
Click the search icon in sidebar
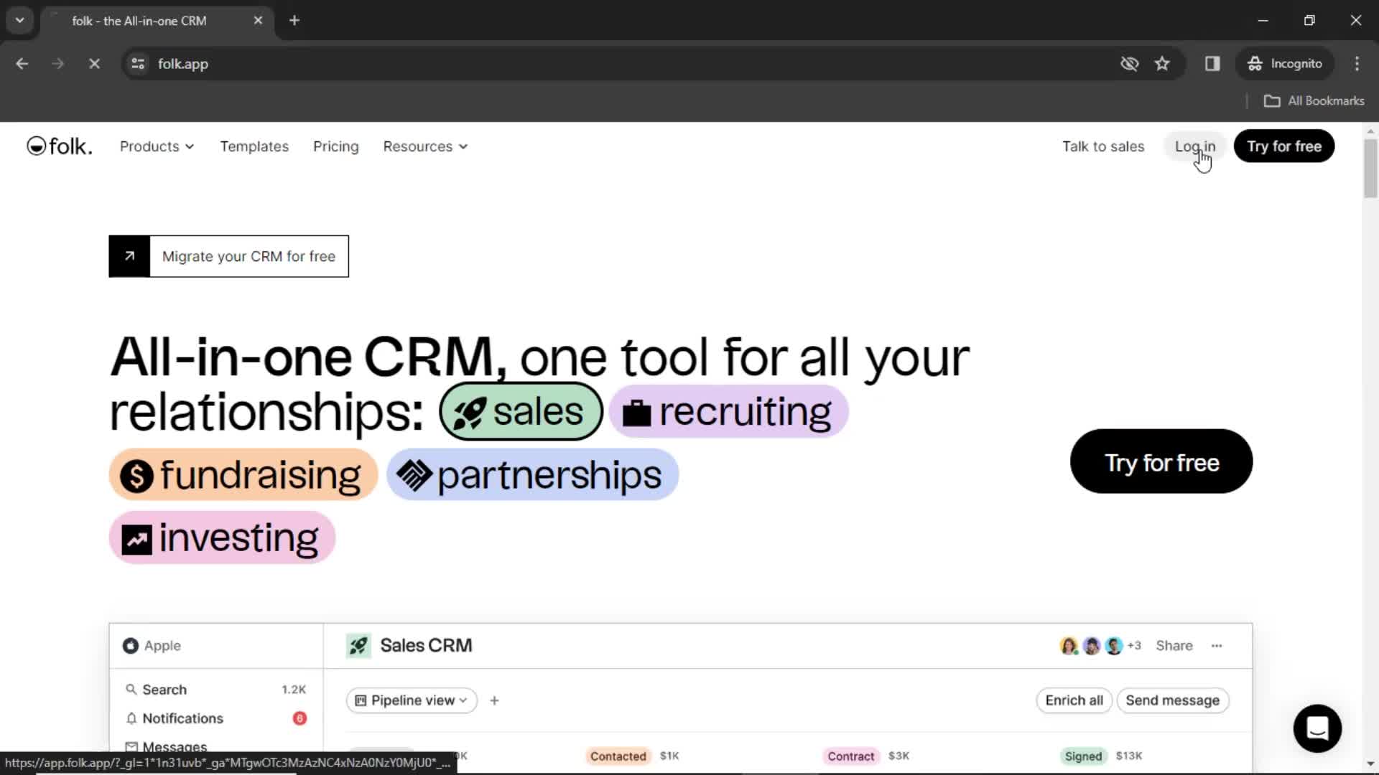[131, 689]
